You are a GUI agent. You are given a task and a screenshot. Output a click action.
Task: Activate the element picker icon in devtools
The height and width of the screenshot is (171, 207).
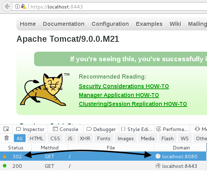(6, 129)
